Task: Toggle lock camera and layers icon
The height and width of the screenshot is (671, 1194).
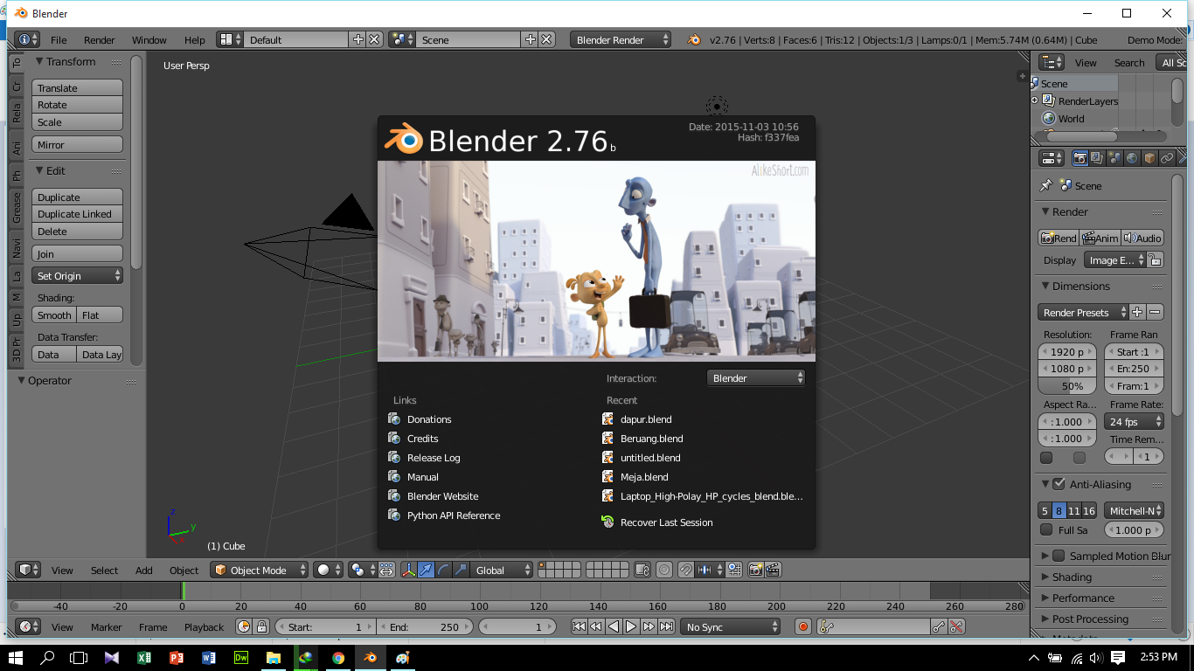Action: tap(642, 570)
